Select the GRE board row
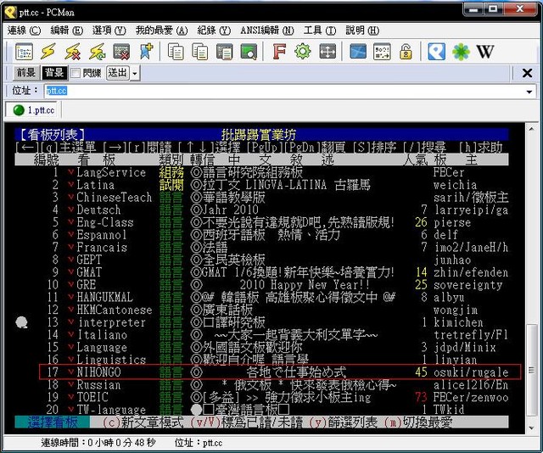The image size is (543, 453). pyautogui.click(x=261, y=285)
